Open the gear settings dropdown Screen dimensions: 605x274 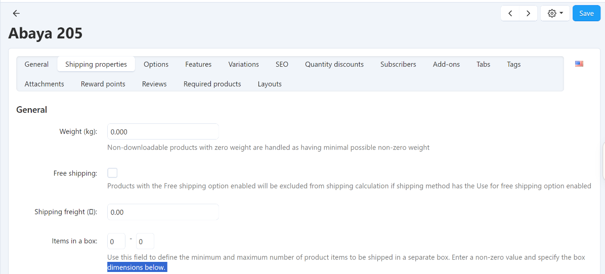[x=555, y=14]
